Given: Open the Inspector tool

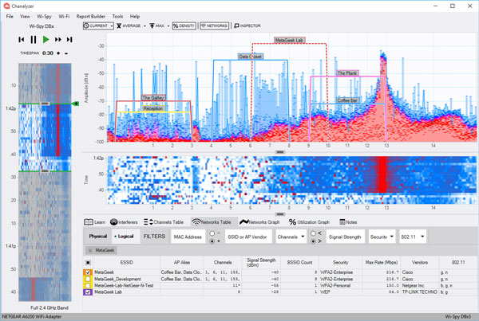Looking at the screenshot, I should click(x=247, y=26).
